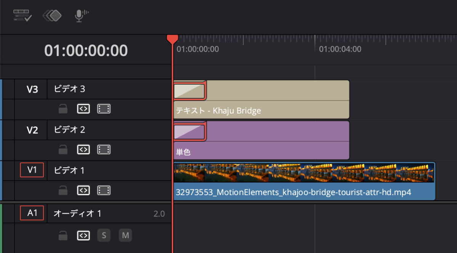Click the stacked markers flag icon
This screenshot has height=253, width=457.
pyautogui.click(x=52, y=16)
